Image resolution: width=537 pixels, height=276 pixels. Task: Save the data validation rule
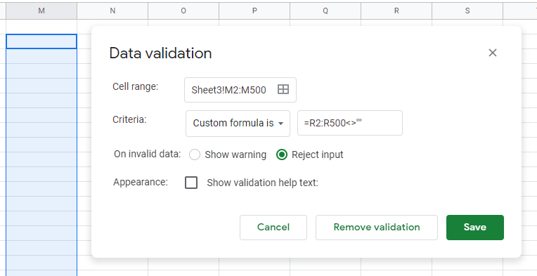(x=475, y=228)
